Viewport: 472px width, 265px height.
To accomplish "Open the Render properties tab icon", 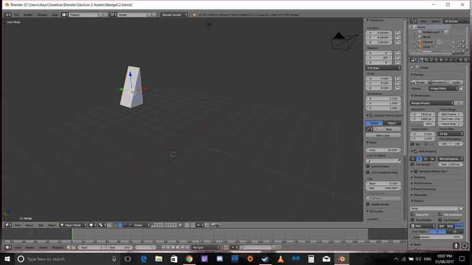I will pos(422,60).
